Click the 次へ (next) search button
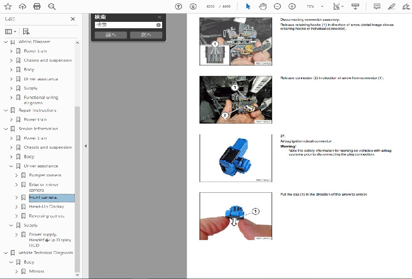 pyautogui.click(x=146, y=35)
